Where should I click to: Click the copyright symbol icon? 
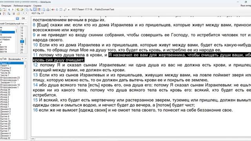(57, 9)
